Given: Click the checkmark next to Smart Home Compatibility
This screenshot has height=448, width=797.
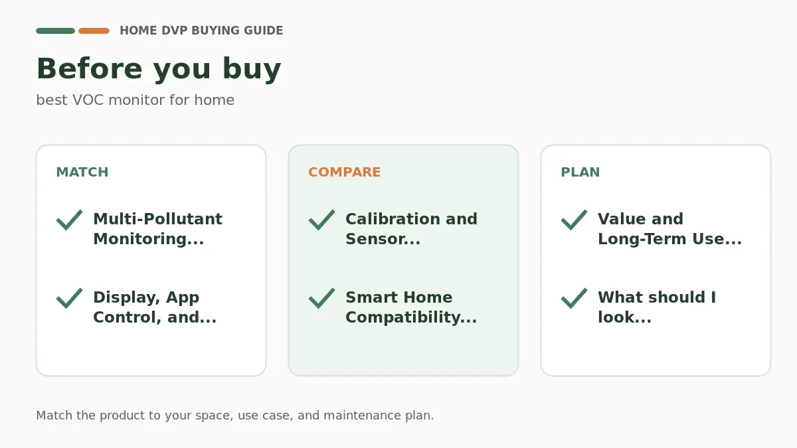Looking at the screenshot, I should [321, 298].
